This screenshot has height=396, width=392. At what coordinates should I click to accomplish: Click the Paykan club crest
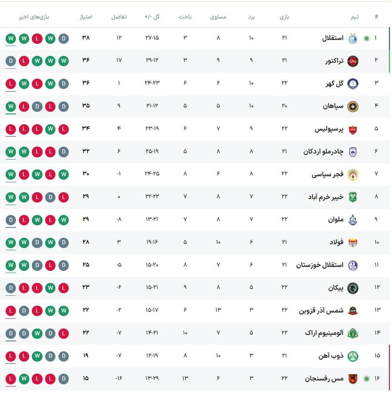353,288
